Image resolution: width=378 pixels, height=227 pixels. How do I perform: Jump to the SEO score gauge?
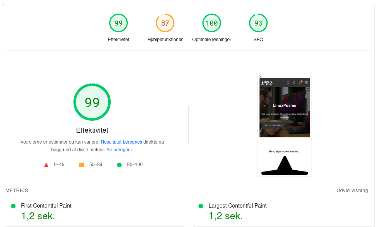click(258, 23)
